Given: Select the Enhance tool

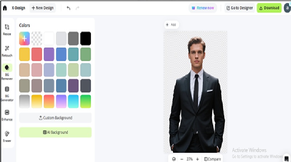Looking at the screenshot, I should pyautogui.click(x=7, y=115).
